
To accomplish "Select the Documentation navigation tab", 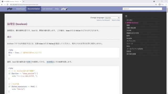I will pyautogui.click(x=34, y=9).
